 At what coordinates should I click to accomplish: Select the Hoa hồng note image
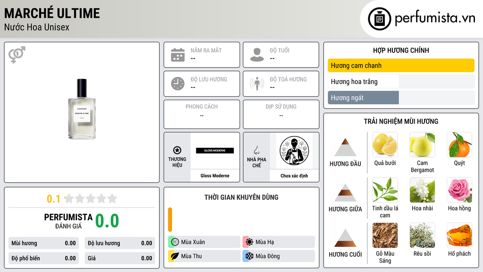point(459,190)
